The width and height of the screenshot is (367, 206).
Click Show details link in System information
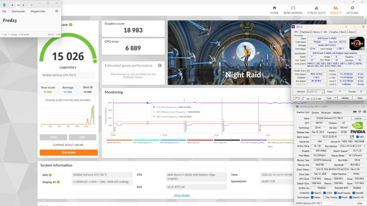[x=182, y=195]
